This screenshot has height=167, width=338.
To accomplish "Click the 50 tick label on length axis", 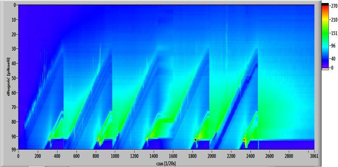I will point(14,78).
